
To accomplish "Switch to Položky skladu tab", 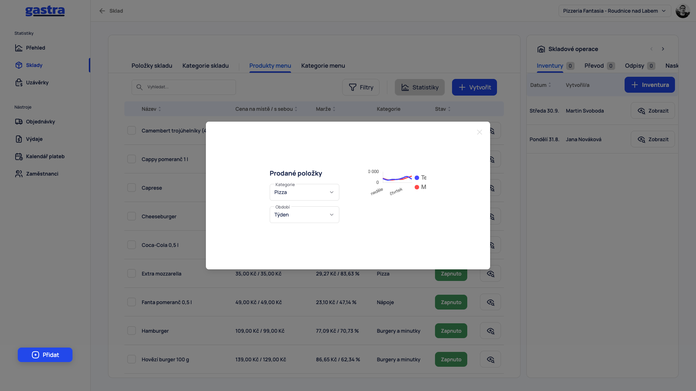I will [152, 66].
